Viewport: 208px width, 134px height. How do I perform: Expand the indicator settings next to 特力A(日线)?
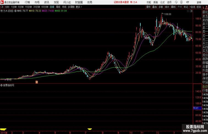tap(15, 11)
